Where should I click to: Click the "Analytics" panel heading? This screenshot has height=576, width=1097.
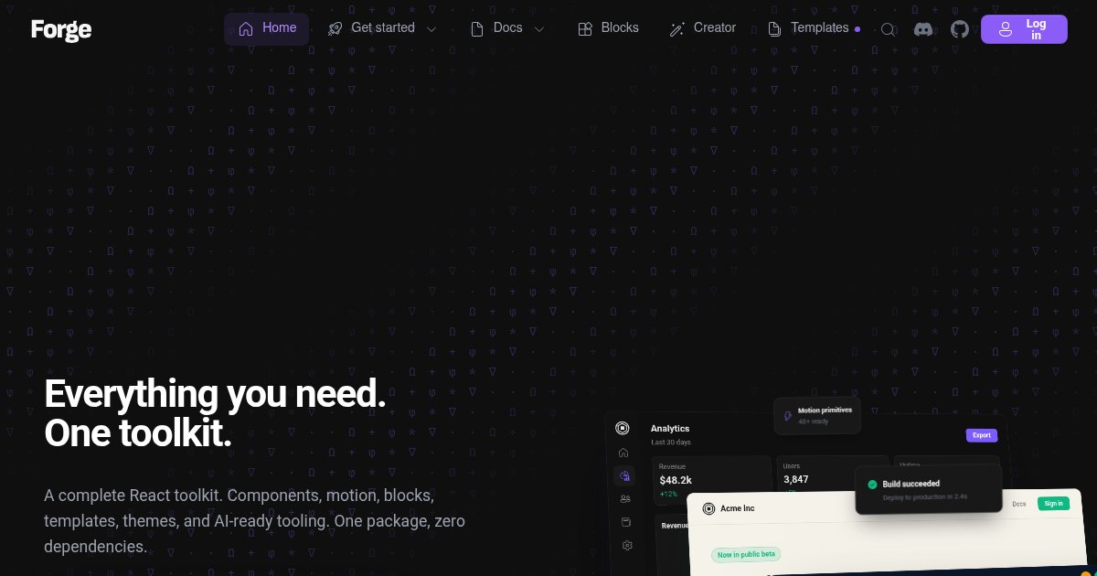670,428
